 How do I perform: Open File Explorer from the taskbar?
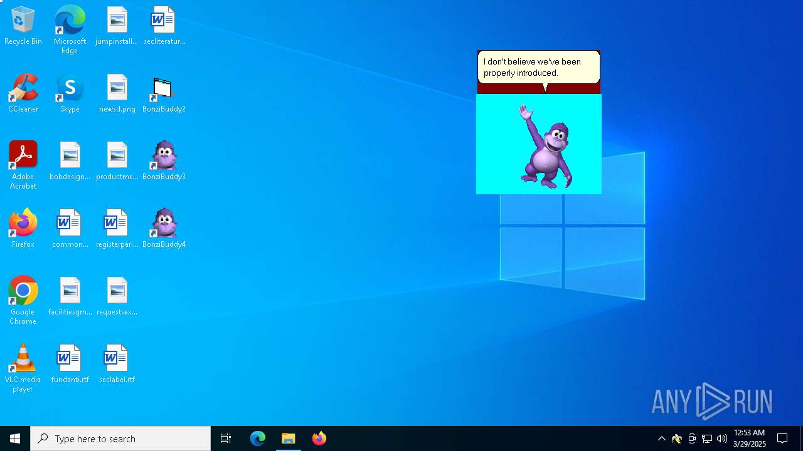(x=289, y=438)
